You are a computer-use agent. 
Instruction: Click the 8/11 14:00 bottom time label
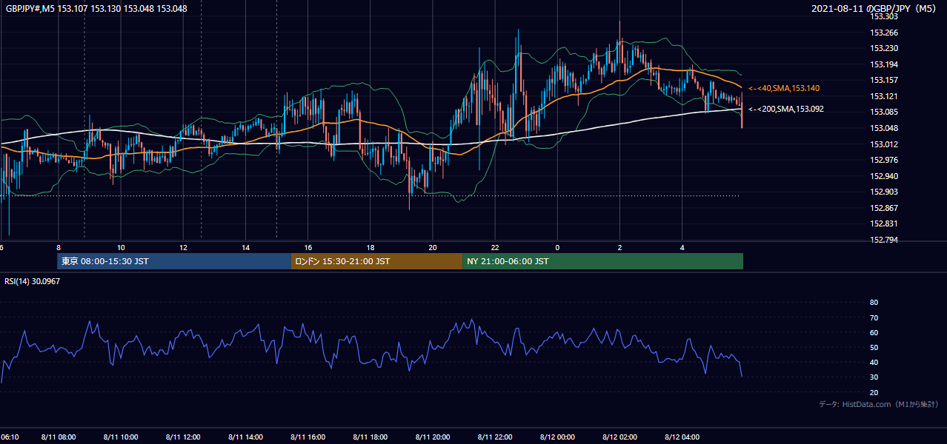[245, 437]
